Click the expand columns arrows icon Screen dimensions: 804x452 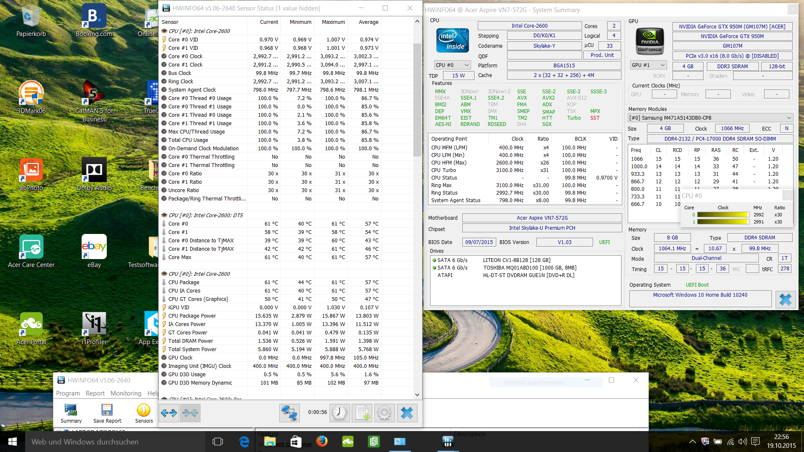tap(169, 413)
